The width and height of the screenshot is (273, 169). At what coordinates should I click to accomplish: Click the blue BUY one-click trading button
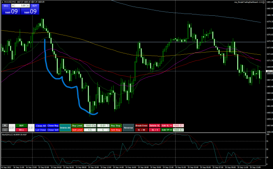click(35, 6)
